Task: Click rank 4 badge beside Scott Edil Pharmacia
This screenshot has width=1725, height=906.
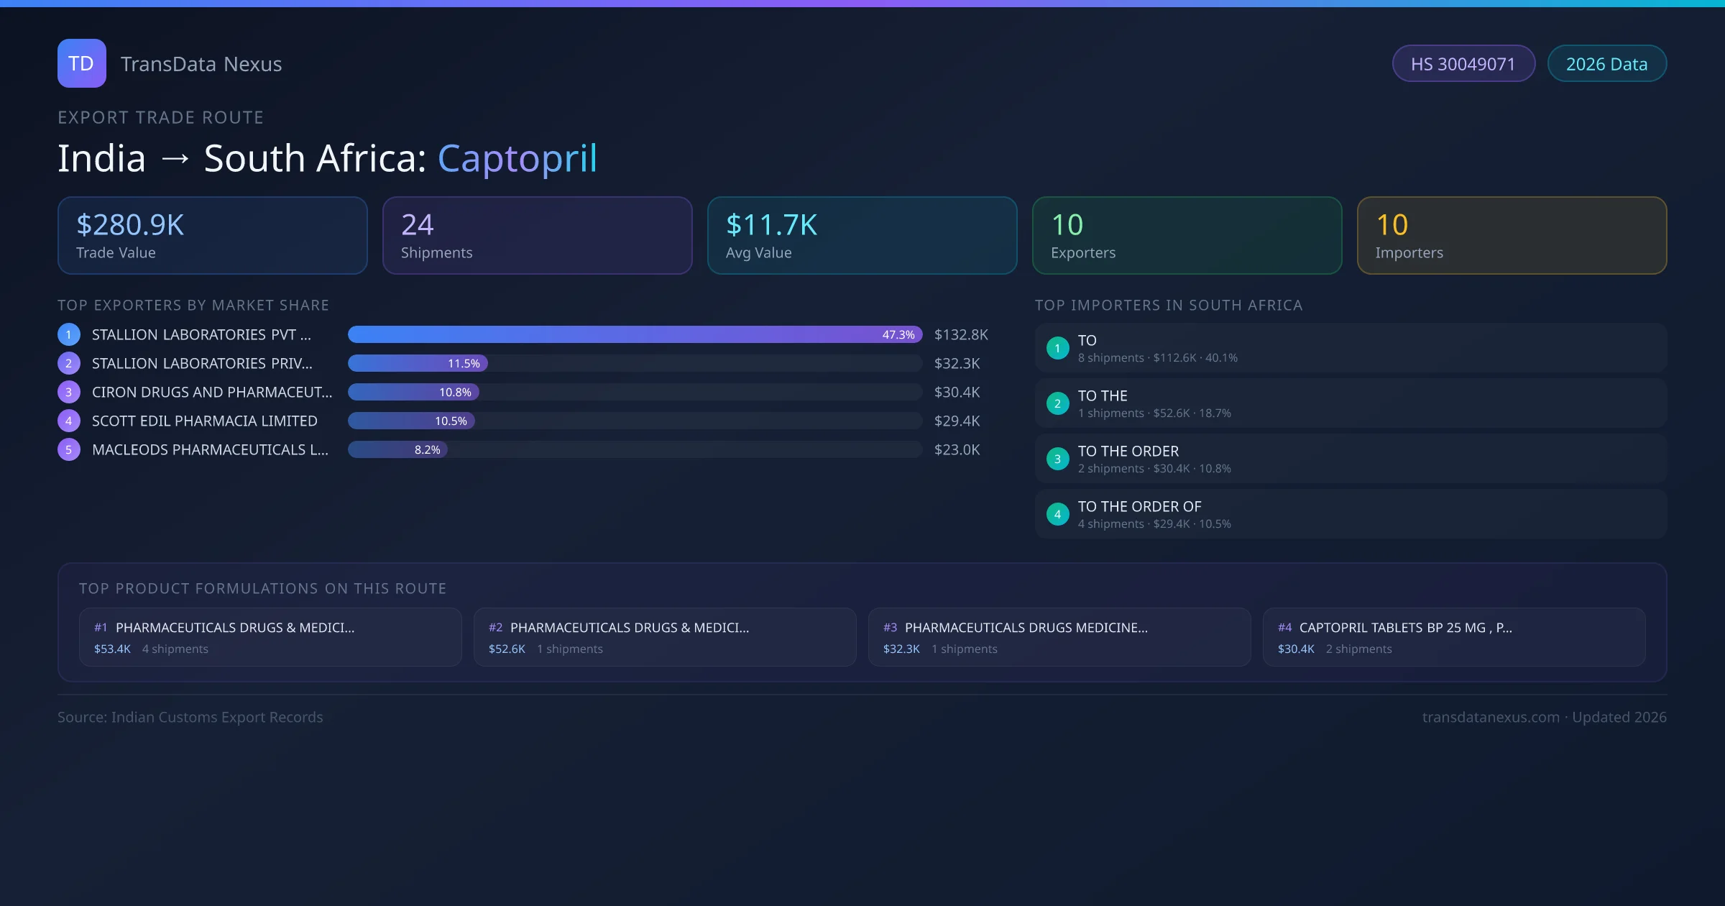Action: (x=69, y=421)
